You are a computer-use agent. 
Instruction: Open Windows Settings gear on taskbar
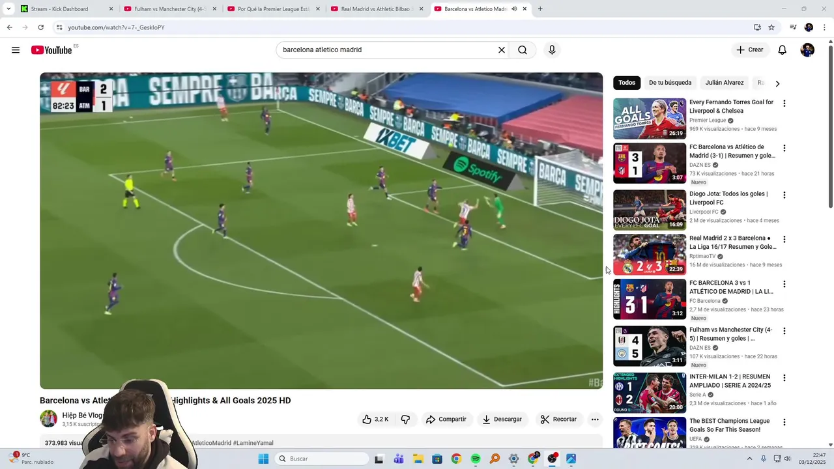click(x=513, y=459)
